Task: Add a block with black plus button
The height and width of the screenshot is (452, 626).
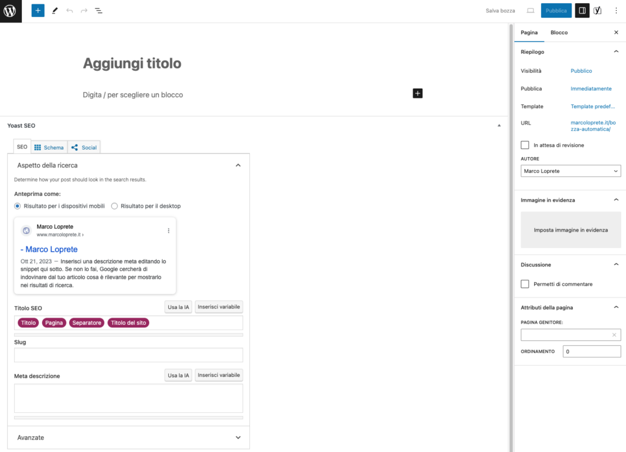Action: pos(418,93)
